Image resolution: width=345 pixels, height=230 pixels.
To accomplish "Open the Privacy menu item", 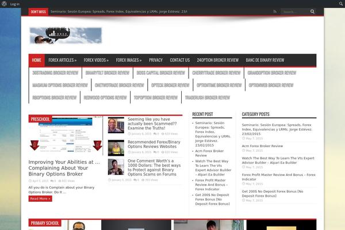I will click(156, 60).
